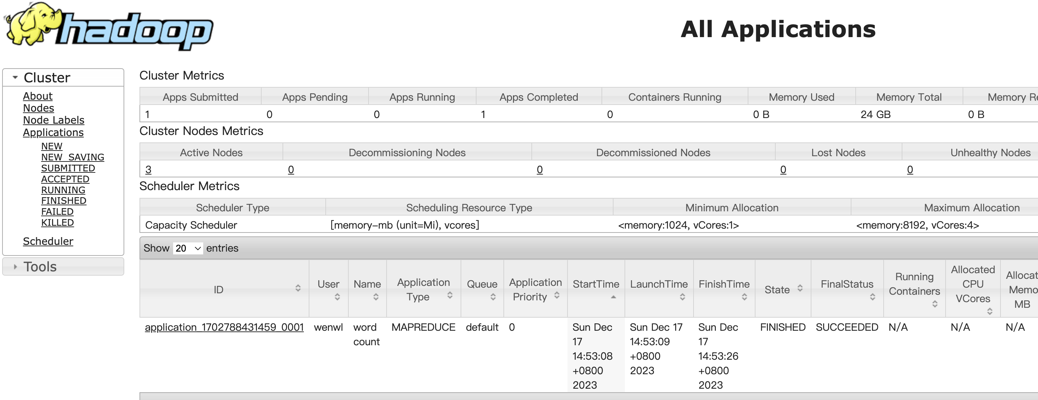
Task: Select the Applications section icon
Action: click(51, 131)
